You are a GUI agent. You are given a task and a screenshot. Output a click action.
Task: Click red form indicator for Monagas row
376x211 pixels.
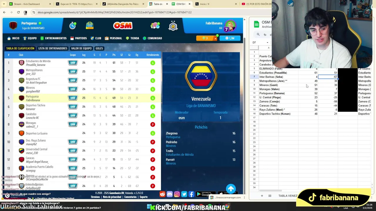point(152,124)
